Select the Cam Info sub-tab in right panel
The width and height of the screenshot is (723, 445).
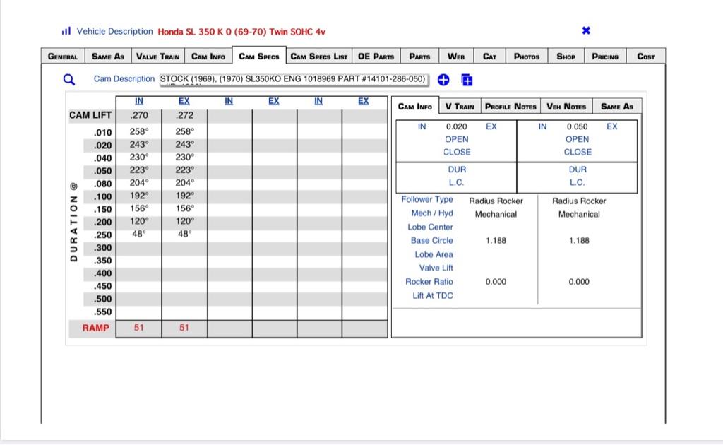415,107
